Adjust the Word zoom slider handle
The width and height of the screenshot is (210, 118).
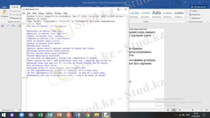pyautogui.click(x=193, y=110)
